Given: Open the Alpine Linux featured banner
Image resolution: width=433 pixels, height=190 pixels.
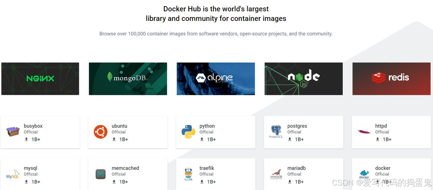Looking at the screenshot, I should pyautogui.click(x=216, y=79).
